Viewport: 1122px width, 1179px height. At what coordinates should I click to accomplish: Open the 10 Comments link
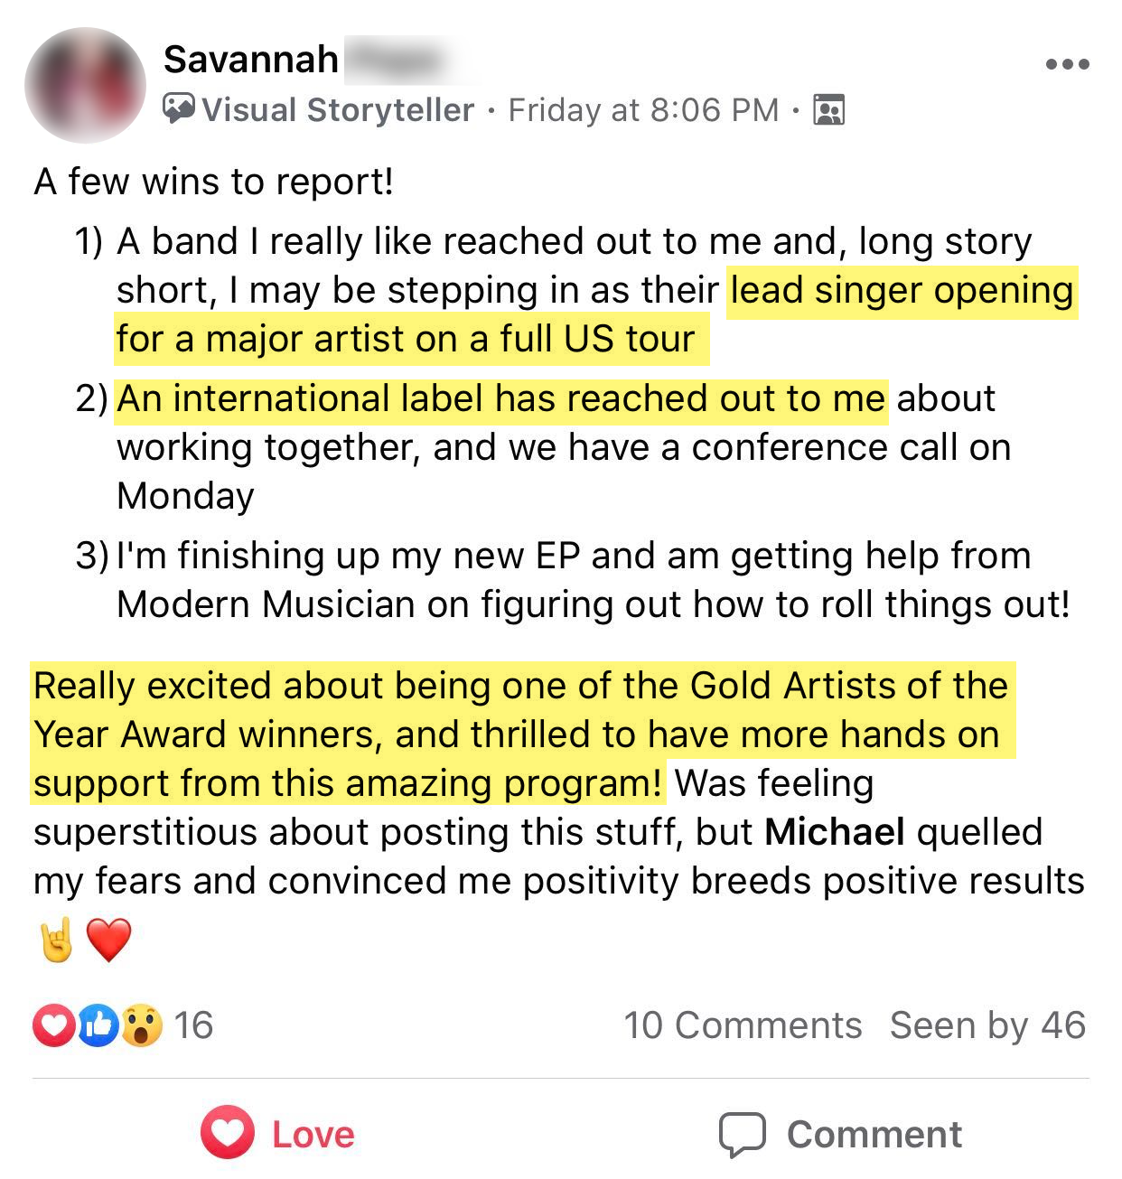pos(743,1025)
